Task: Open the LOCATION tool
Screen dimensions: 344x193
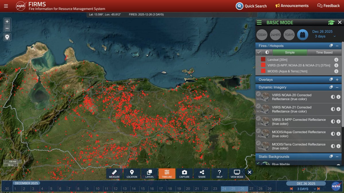Action: click(132, 174)
